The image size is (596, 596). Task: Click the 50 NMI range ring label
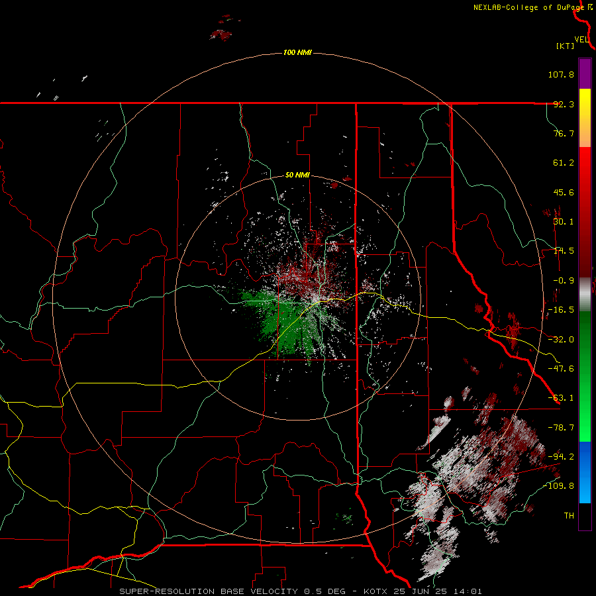pos(297,175)
